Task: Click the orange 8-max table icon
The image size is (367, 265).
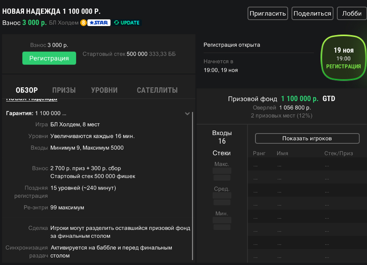Action: tap(83, 23)
